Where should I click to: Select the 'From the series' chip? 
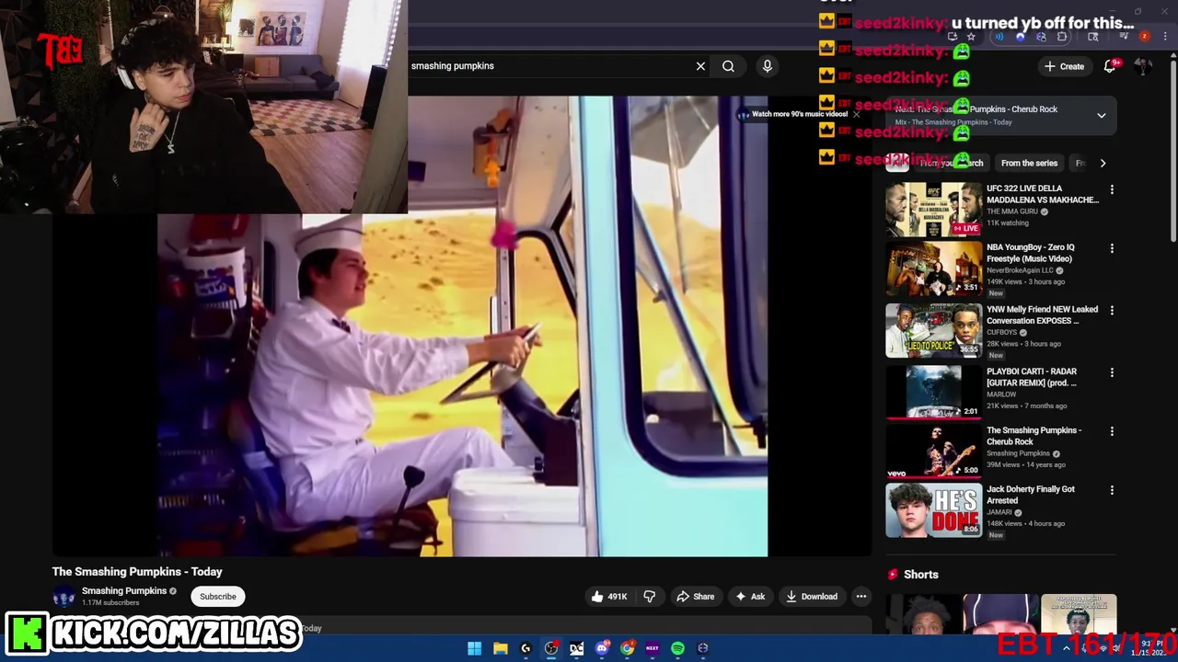1029,164
